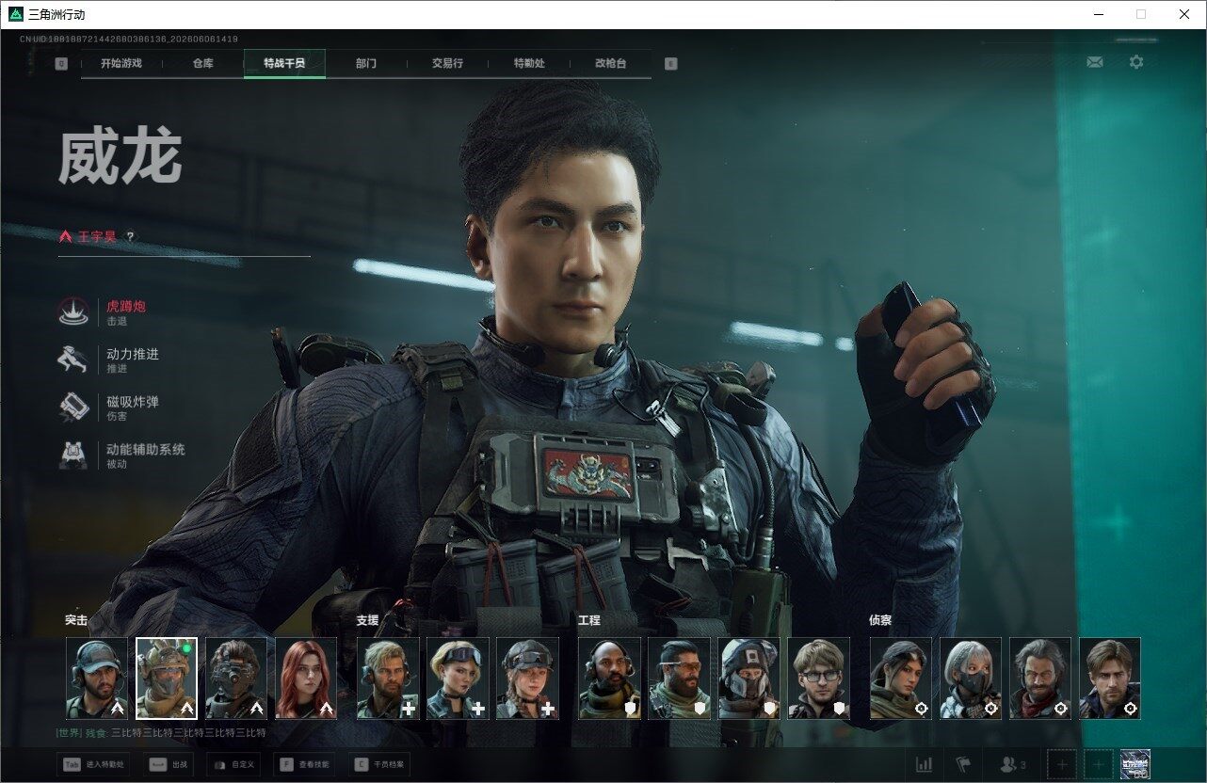Screen dimensions: 1207x783
Task: Click the question mark beside 王宇昊
Action: 130,237
